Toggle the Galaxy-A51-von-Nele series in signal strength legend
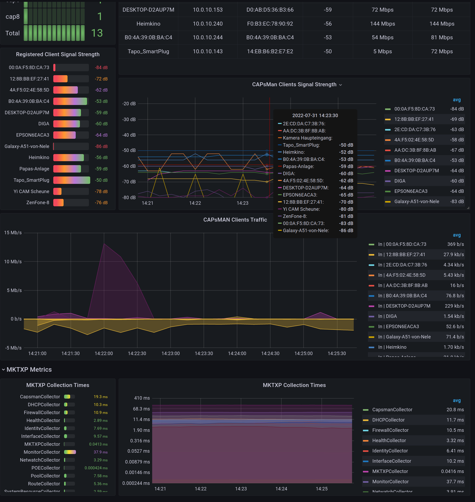475x502 pixels. (x=416, y=202)
